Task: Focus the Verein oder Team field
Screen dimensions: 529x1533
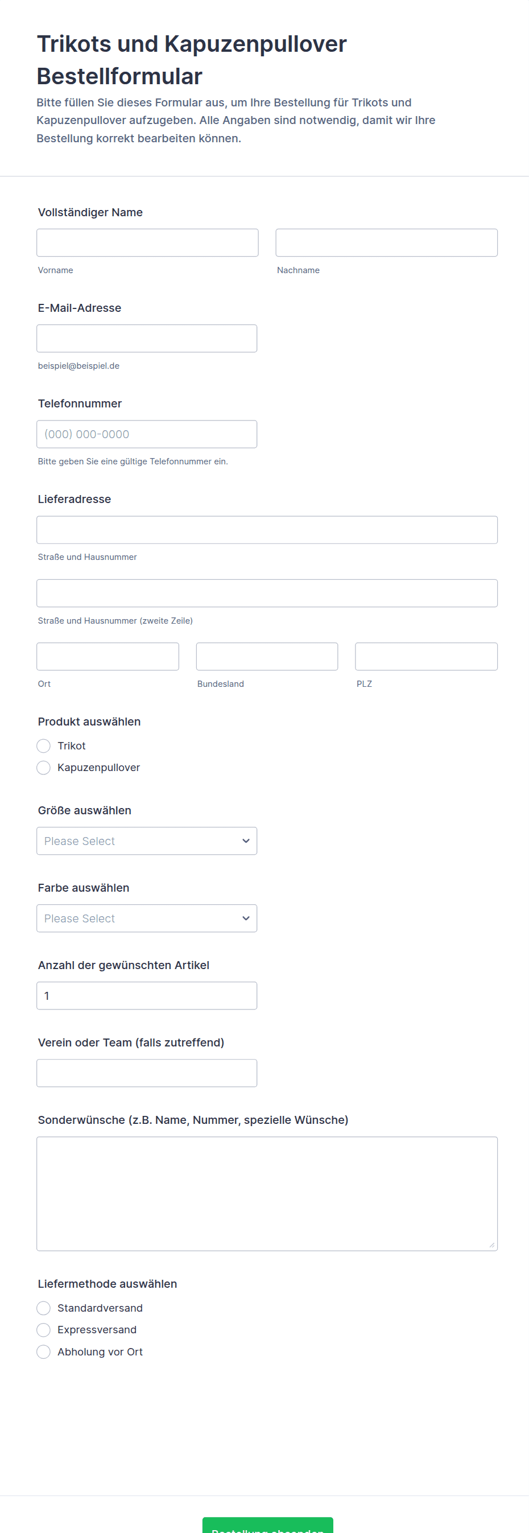Action: [x=146, y=1073]
